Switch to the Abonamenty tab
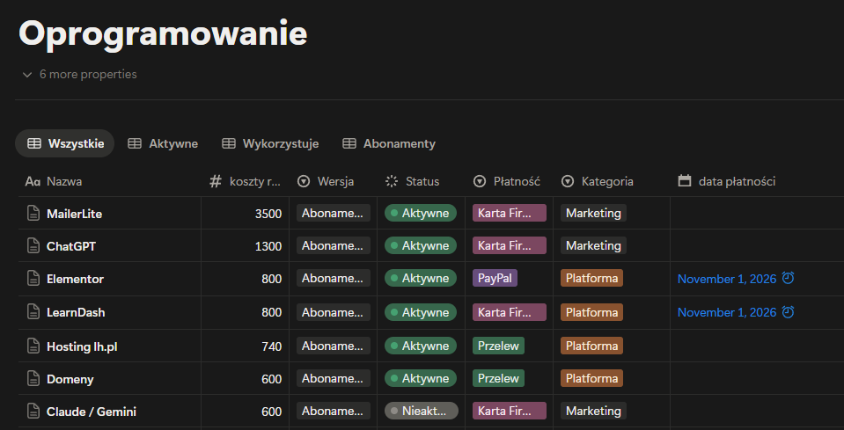This screenshot has width=844, height=430. (389, 143)
